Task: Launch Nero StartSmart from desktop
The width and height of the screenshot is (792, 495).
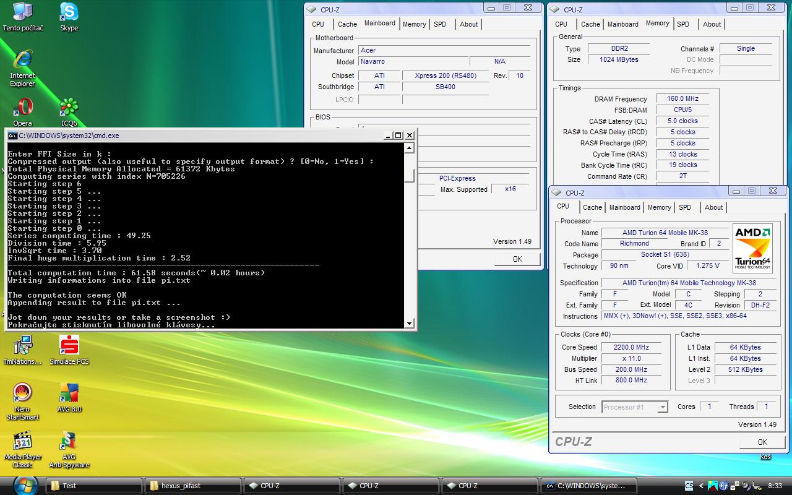Action: [23, 402]
